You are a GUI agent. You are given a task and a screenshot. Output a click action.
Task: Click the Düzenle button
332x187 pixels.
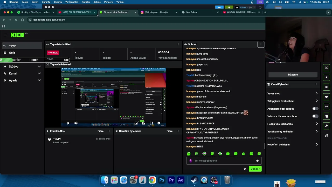[x=293, y=75]
